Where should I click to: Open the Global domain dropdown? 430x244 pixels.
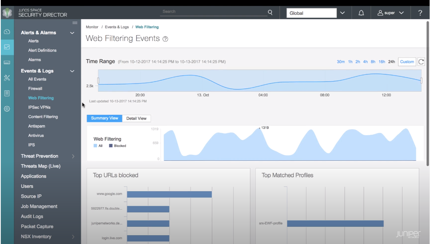click(x=317, y=13)
